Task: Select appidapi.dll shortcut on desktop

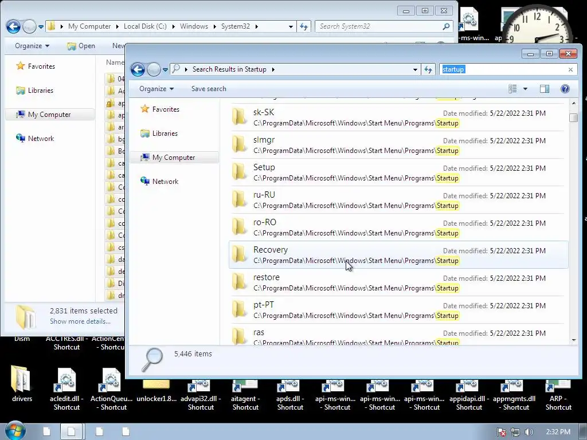Action: (x=469, y=395)
